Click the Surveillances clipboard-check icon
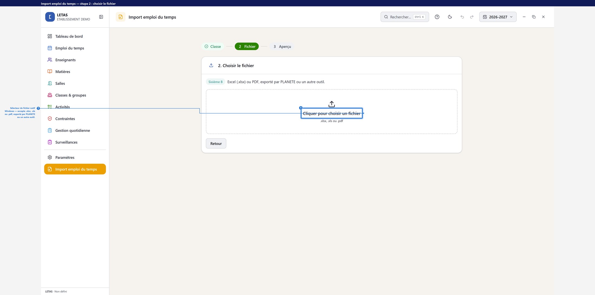Image resolution: width=595 pixels, height=295 pixels. pyautogui.click(x=50, y=142)
